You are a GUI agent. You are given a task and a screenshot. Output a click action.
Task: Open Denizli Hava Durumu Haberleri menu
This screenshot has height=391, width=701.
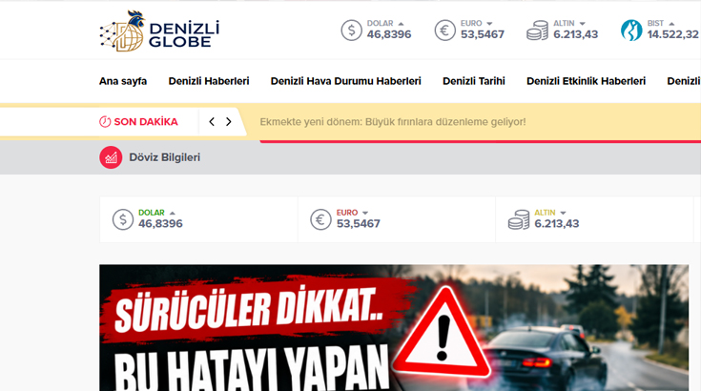click(x=345, y=81)
